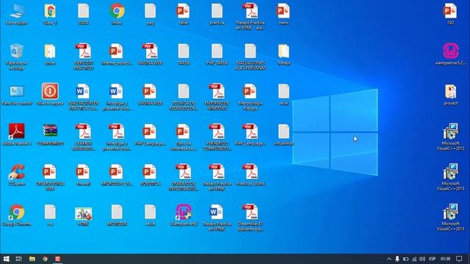The height and width of the screenshot is (264, 470).
Task: Select the taller PowerPoint file
Action: (183, 14)
